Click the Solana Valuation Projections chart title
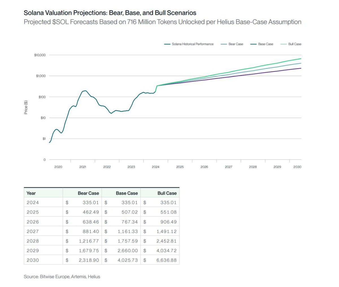This screenshot has width=339, height=287. click(110, 13)
